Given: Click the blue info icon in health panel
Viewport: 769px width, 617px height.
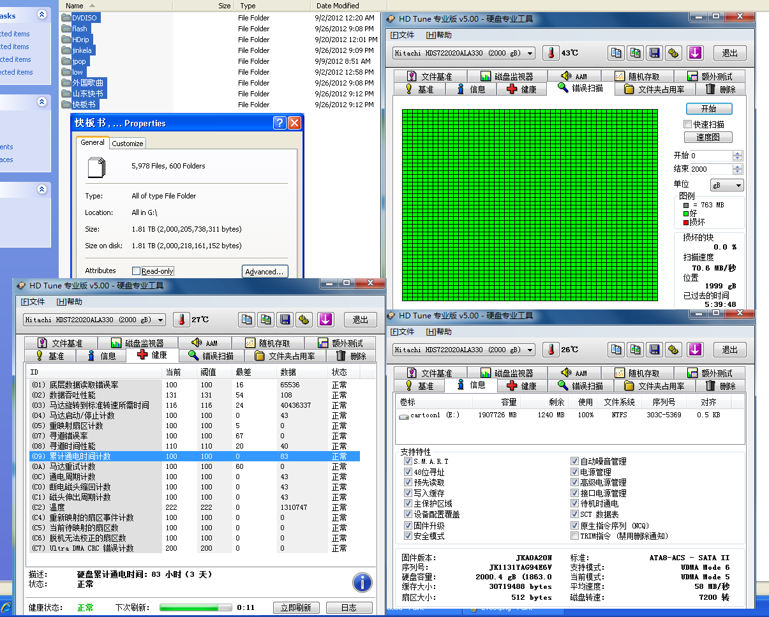Looking at the screenshot, I should point(362,582).
